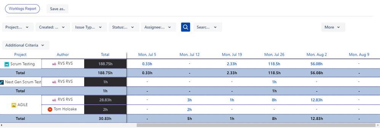Click the Mon, Jul 26 column header
The image size is (380, 138).
point(274,54)
